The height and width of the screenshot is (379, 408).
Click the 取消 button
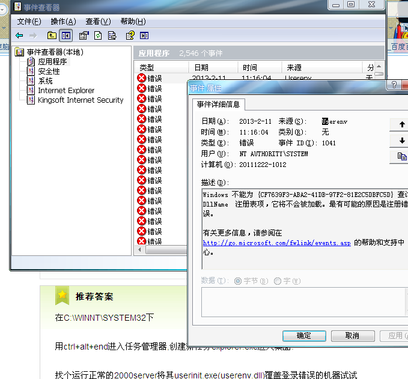click(353, 336)
